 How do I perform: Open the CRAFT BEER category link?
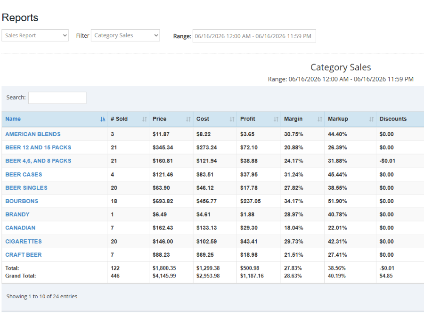[24, 255]
